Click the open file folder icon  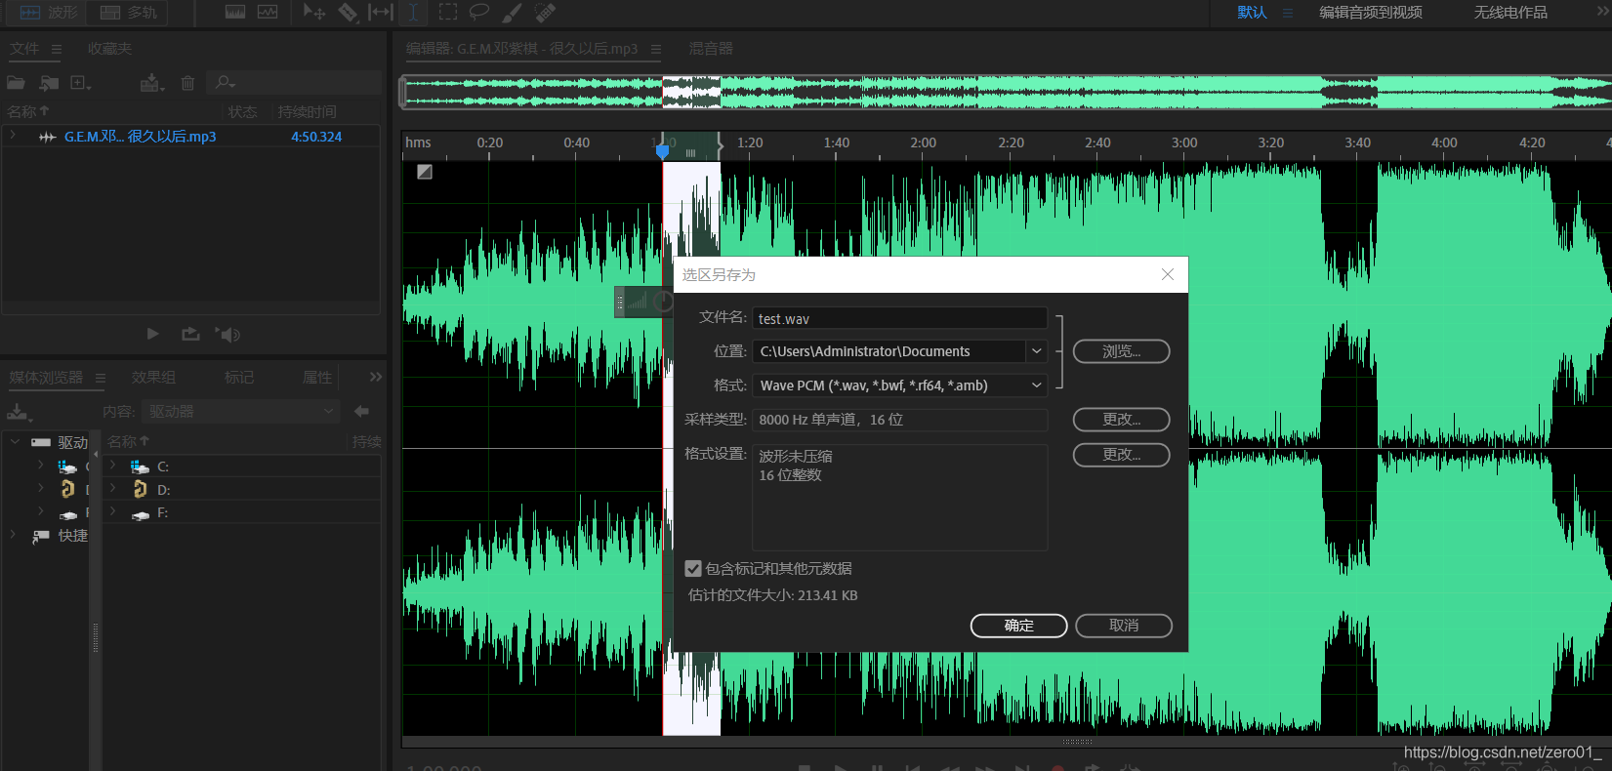[17, 83]
